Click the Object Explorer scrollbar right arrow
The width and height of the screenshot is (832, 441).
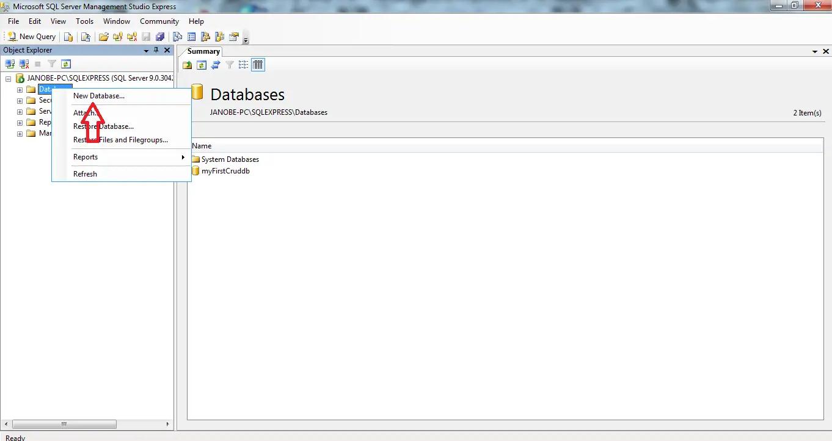pos(168,424)
